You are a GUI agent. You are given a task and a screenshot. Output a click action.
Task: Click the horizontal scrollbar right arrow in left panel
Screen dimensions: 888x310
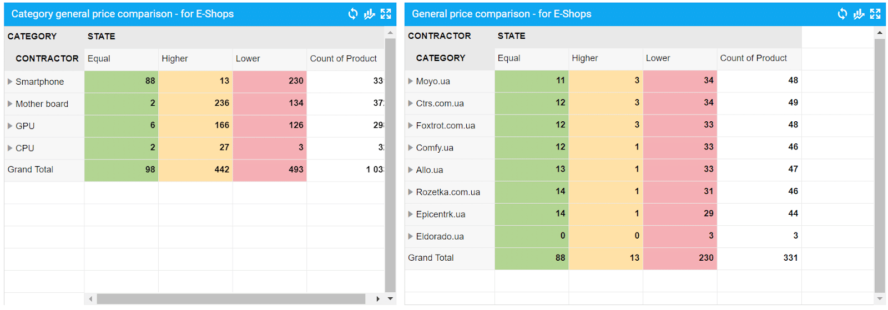[x=378, y=299]
